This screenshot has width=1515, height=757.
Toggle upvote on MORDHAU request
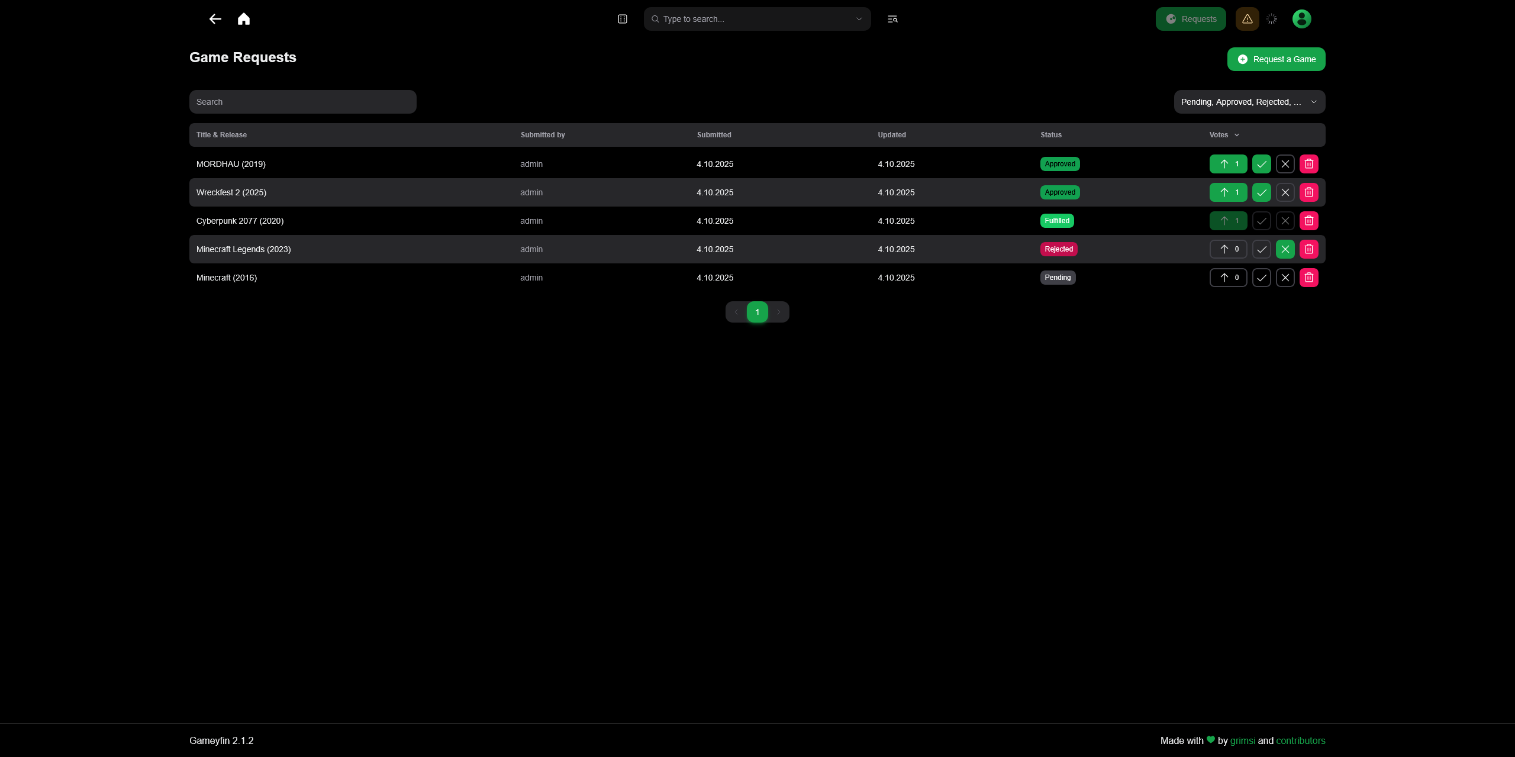tap(1228, 164)
